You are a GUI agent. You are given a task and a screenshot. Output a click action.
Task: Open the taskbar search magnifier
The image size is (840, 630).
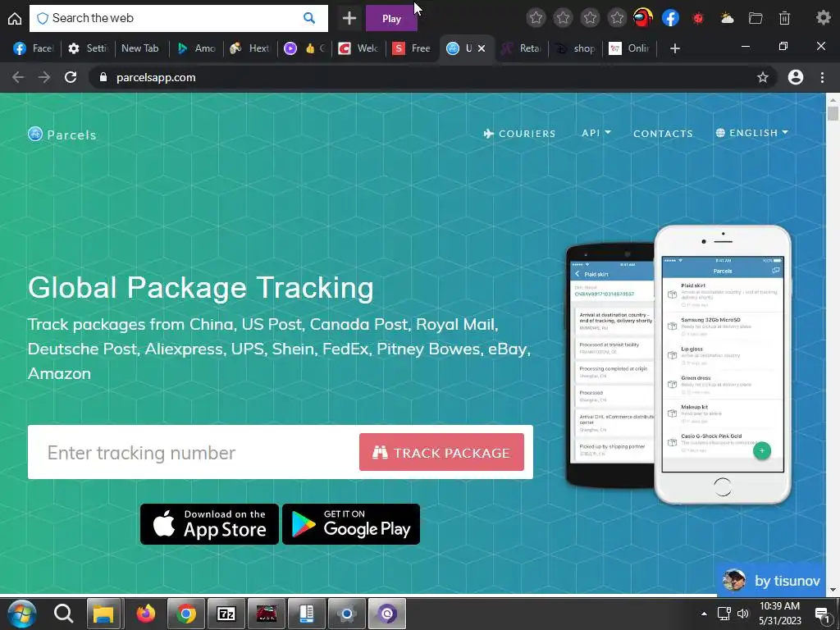pos(63,614)
